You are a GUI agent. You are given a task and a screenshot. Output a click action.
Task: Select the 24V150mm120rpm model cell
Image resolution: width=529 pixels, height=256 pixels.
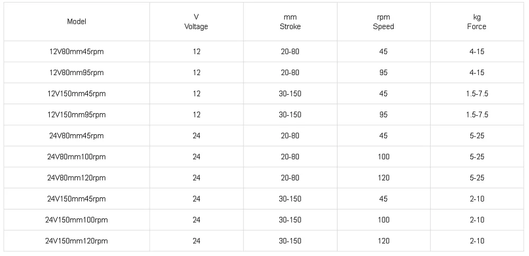click(x=77, y=241)
